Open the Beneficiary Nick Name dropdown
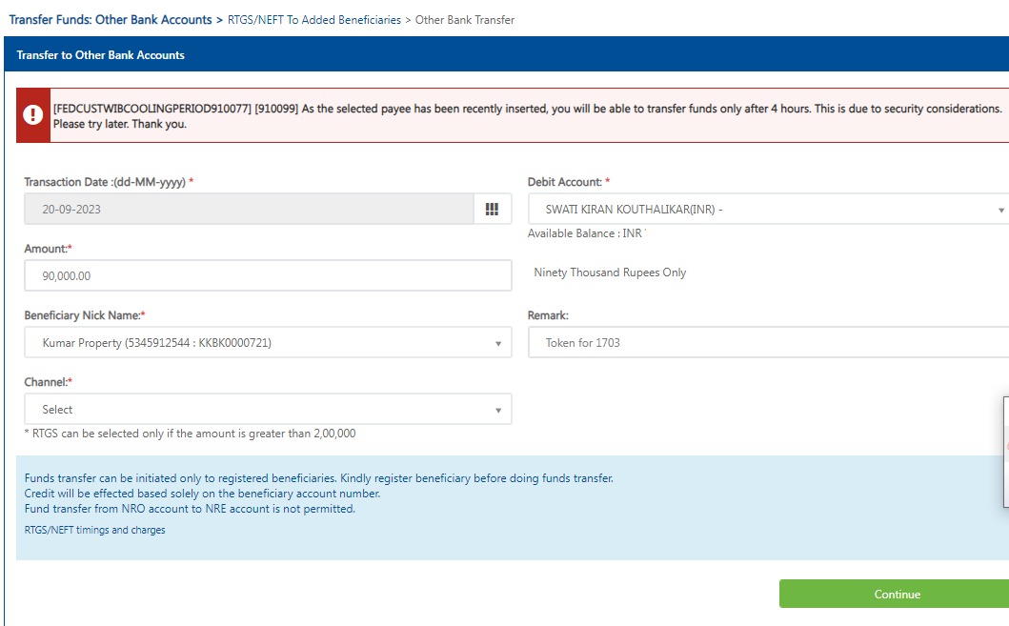The height and width of the screenshot is (626, 1009). click(268, 343)
